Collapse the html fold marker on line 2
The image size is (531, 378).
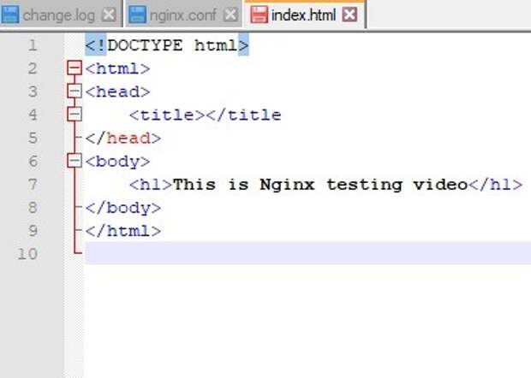(x=75, y=68)
